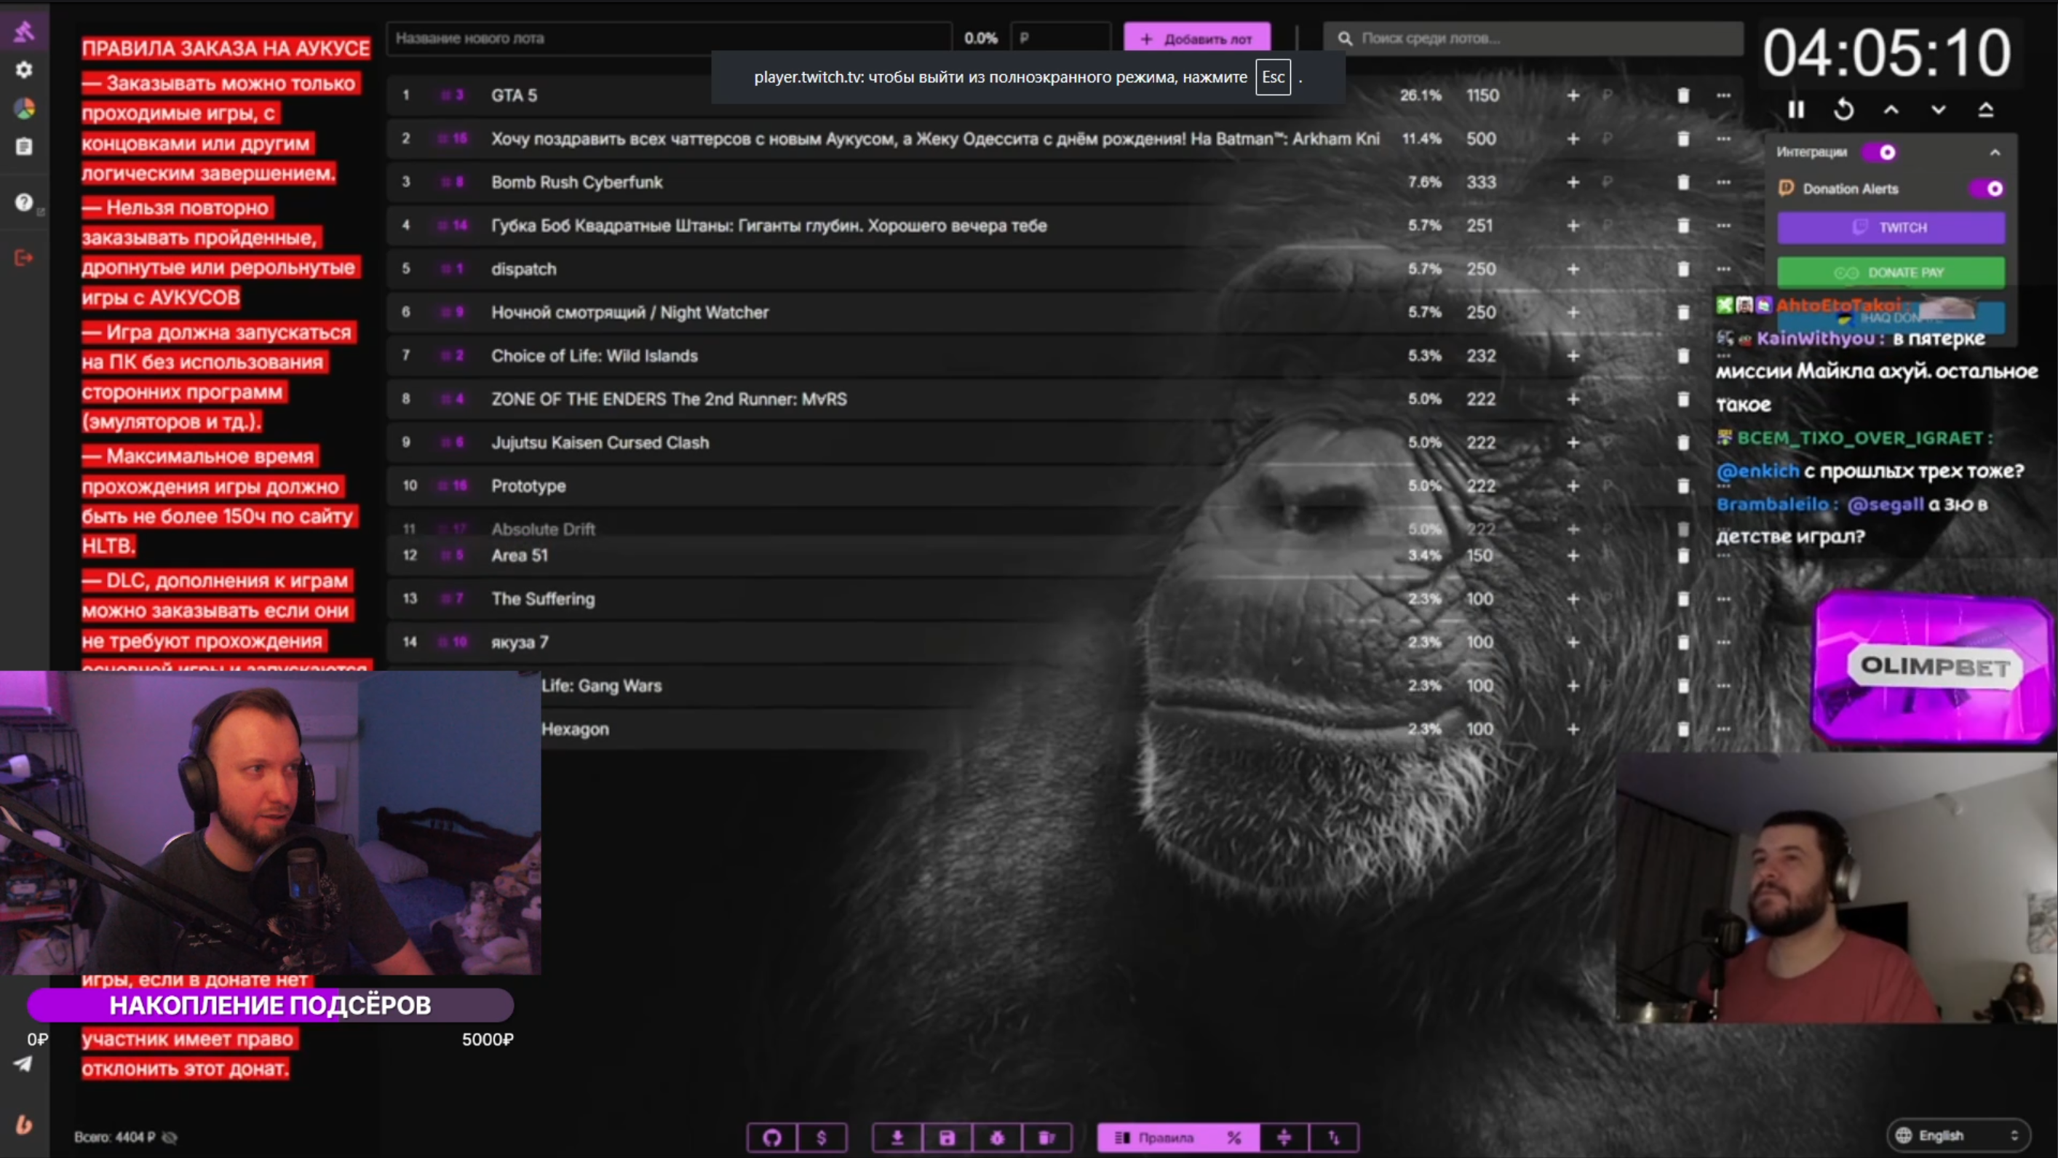Toggle the percent display button
2058x1158 pixels.
click(1233, 1137)
